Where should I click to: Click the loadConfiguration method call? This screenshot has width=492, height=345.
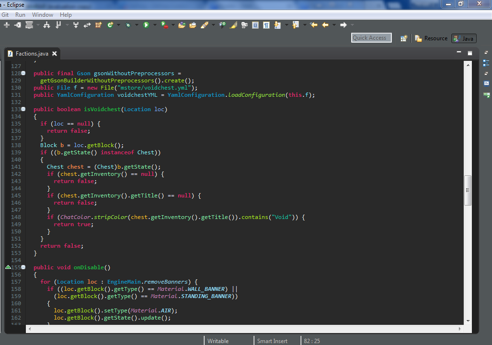(x=256, y=95)
